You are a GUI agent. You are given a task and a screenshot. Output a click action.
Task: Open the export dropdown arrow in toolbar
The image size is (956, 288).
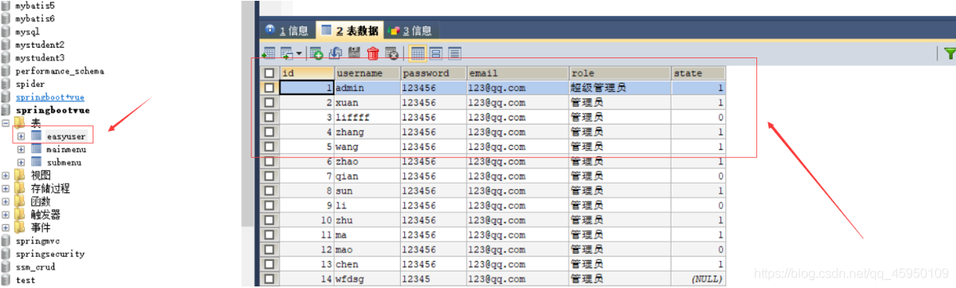pos(299,54)
